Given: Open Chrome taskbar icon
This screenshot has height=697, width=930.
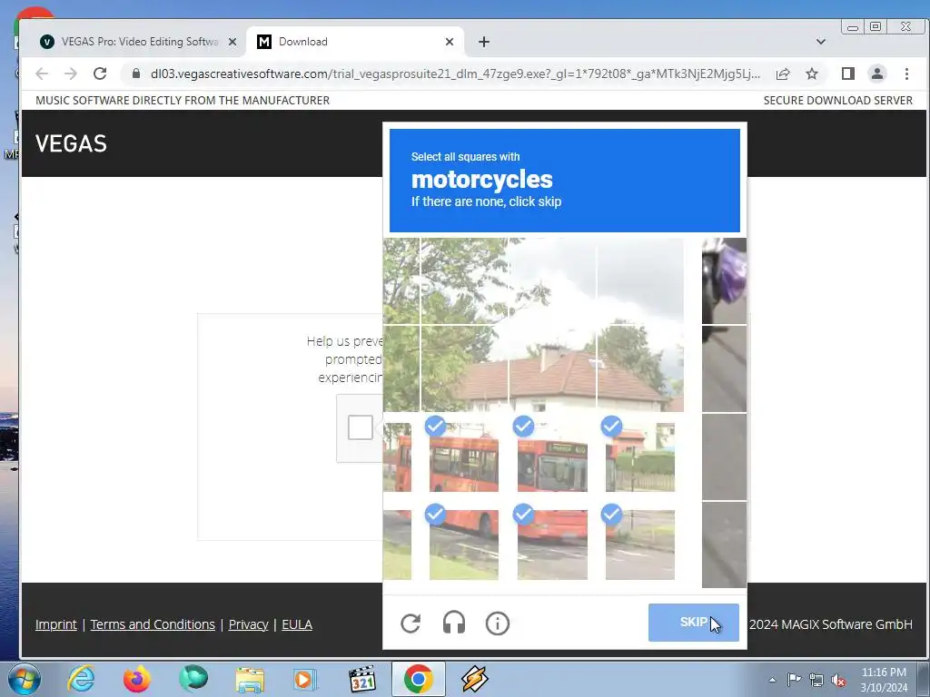Looking at the screenshot, I should tap(418, 679).
